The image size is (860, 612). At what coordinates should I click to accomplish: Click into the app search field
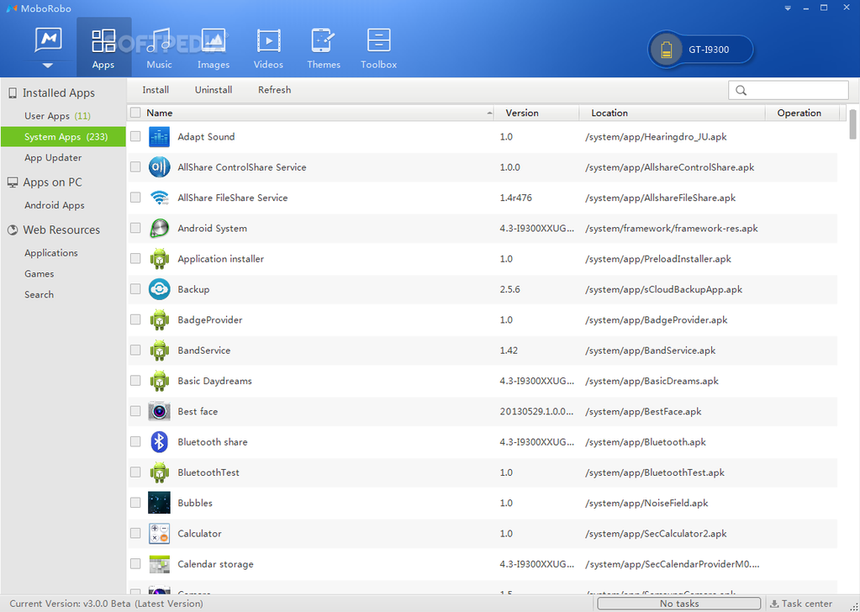coord(789,91)
